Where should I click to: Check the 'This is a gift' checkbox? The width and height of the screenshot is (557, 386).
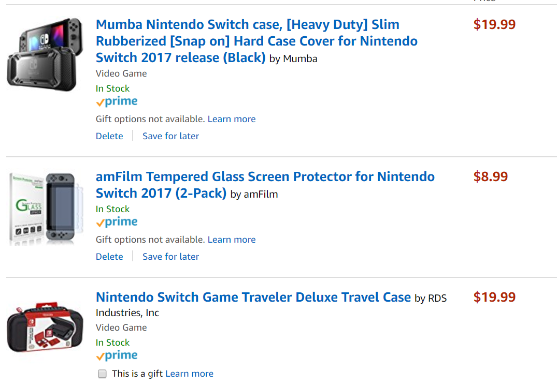(x=103, y=374)
